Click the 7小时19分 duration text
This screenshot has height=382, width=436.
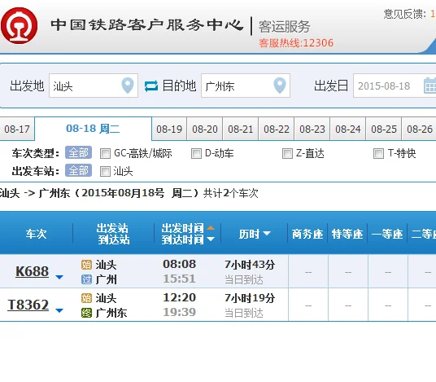[250, 298]
